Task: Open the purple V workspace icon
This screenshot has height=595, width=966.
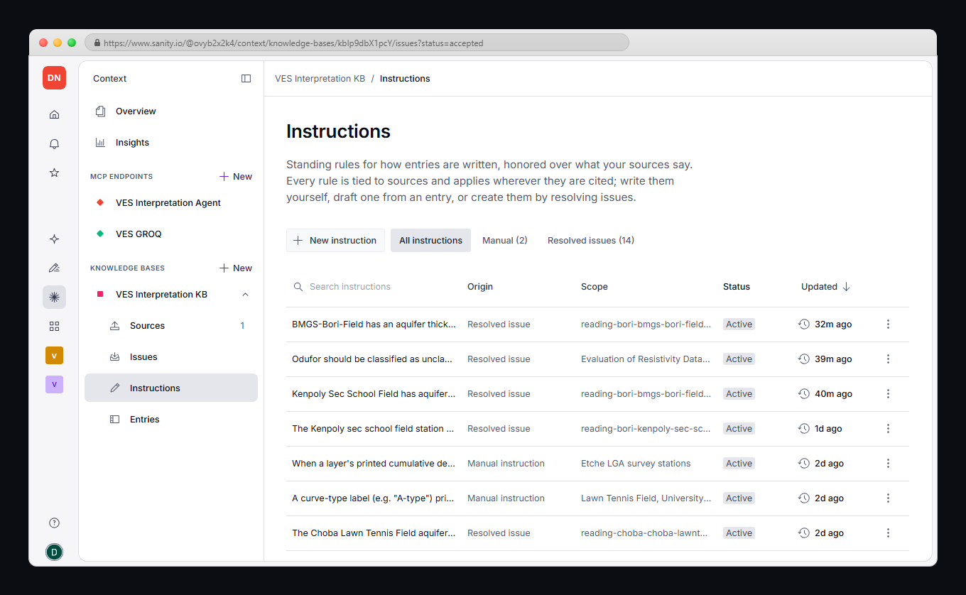Action: pyautogui.click(x=54, y=385)
